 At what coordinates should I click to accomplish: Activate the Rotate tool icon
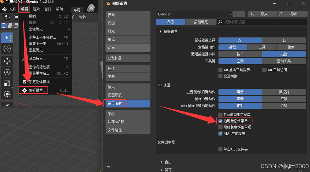coord(7,72)
